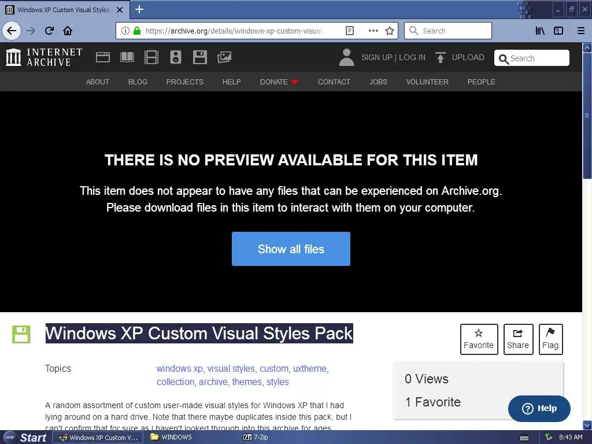Open the DONATE menu item
The image size is (592, 444).
(279, 82)
